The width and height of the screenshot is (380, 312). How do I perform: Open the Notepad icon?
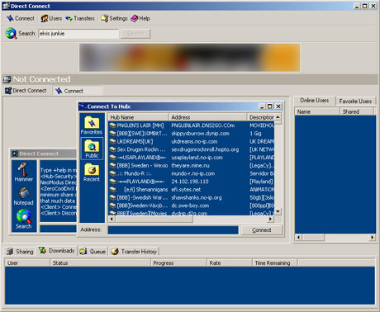(24, 196)
